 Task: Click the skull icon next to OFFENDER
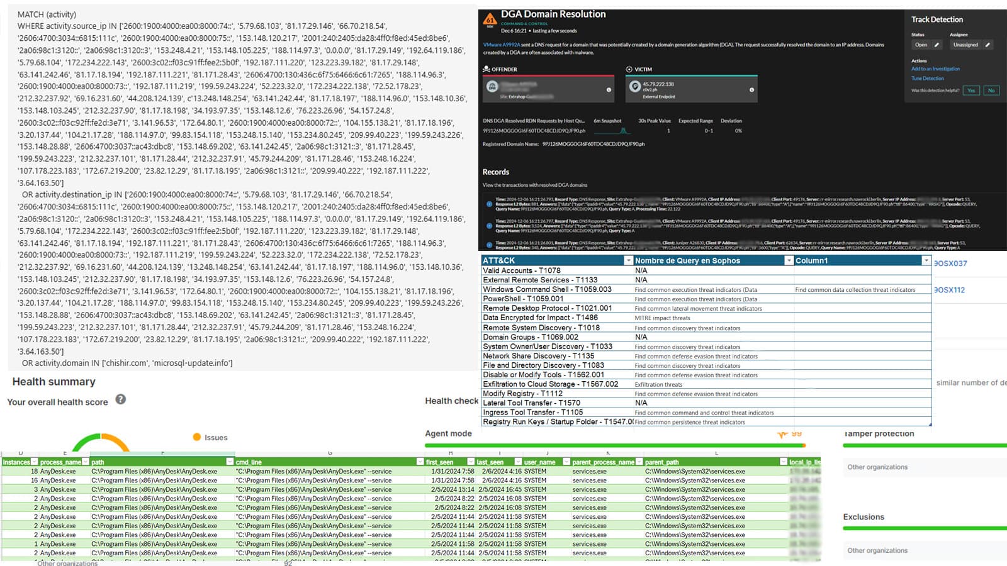click(x=486, y=69)
